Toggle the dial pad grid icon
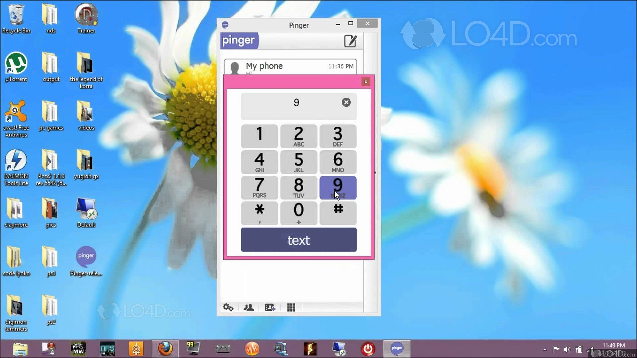637x358 pixels. pos(291,308)
